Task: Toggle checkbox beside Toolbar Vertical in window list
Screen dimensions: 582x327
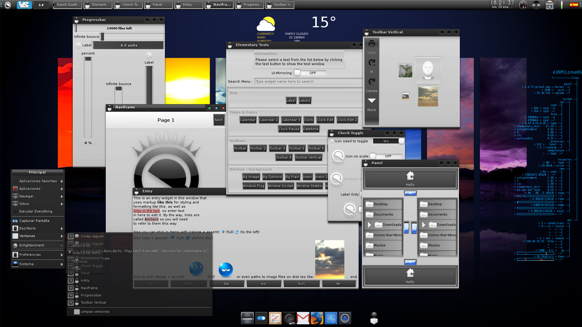Action: tap(71, 302)
